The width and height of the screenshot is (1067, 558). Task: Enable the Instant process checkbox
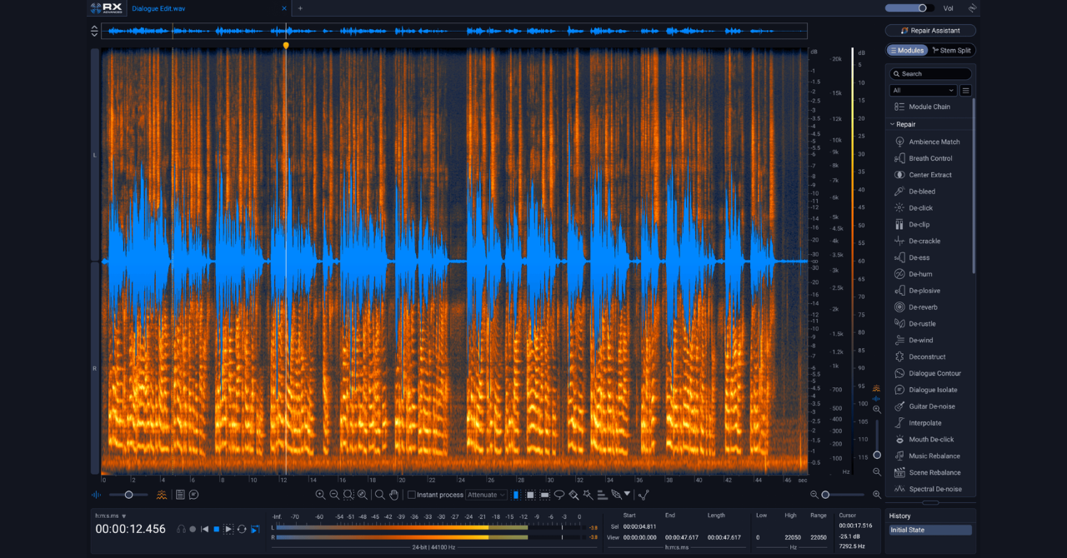pyautogui.click(x=412, y=495)
